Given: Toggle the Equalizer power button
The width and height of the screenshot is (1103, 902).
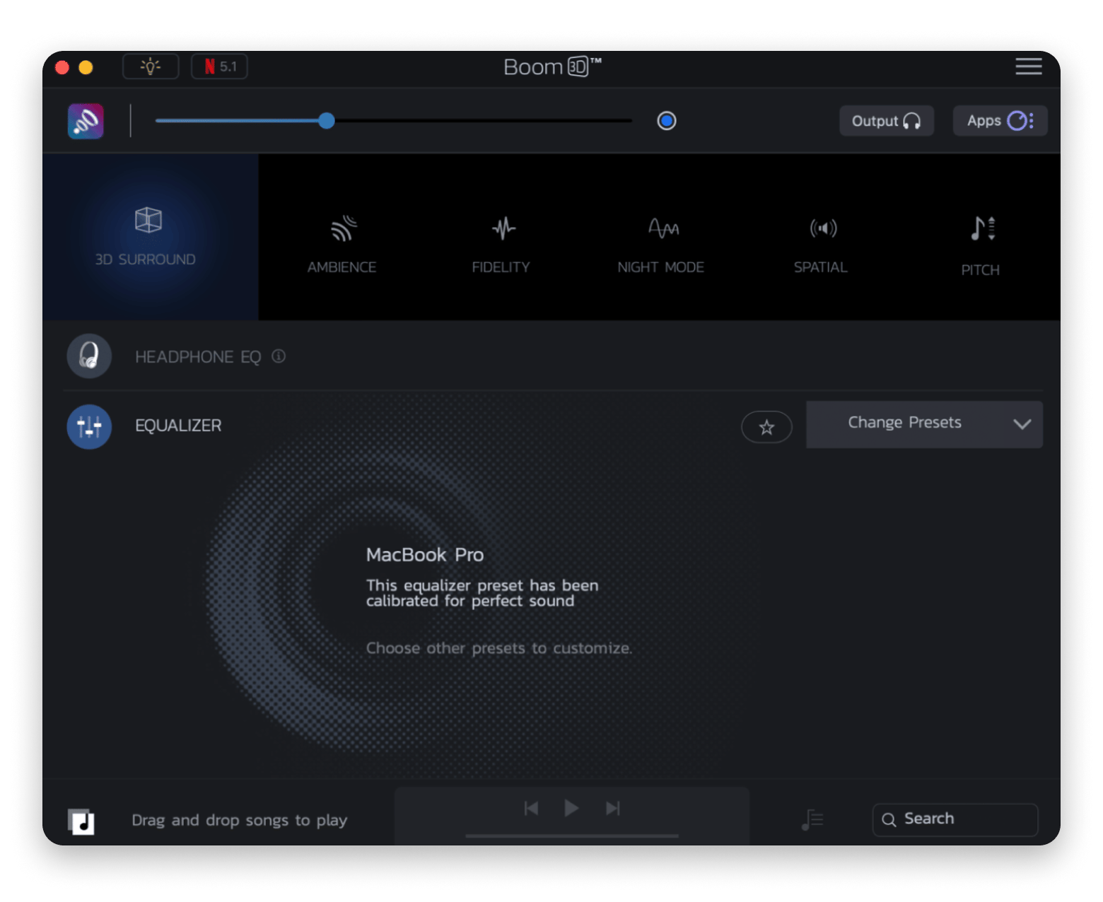Looking at the screenshot, I should pos(89,426).
